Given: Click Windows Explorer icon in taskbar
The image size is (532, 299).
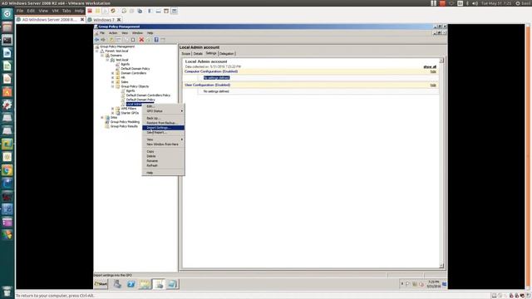Looking at the screenshot, I should pos(144,284).
